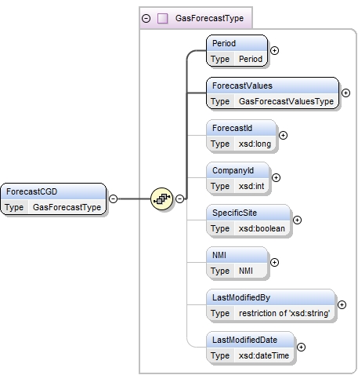Expand the ForecastValues element plus icon
Viewport: 358px width, 375px height.
tap(345, 93)
